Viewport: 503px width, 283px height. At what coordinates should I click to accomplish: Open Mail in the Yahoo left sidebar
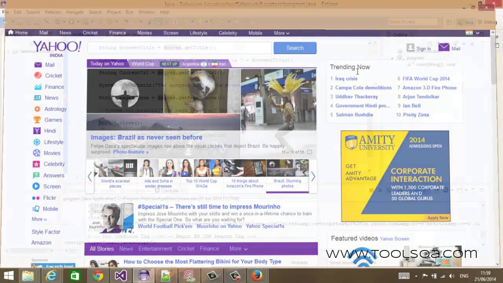44,65
